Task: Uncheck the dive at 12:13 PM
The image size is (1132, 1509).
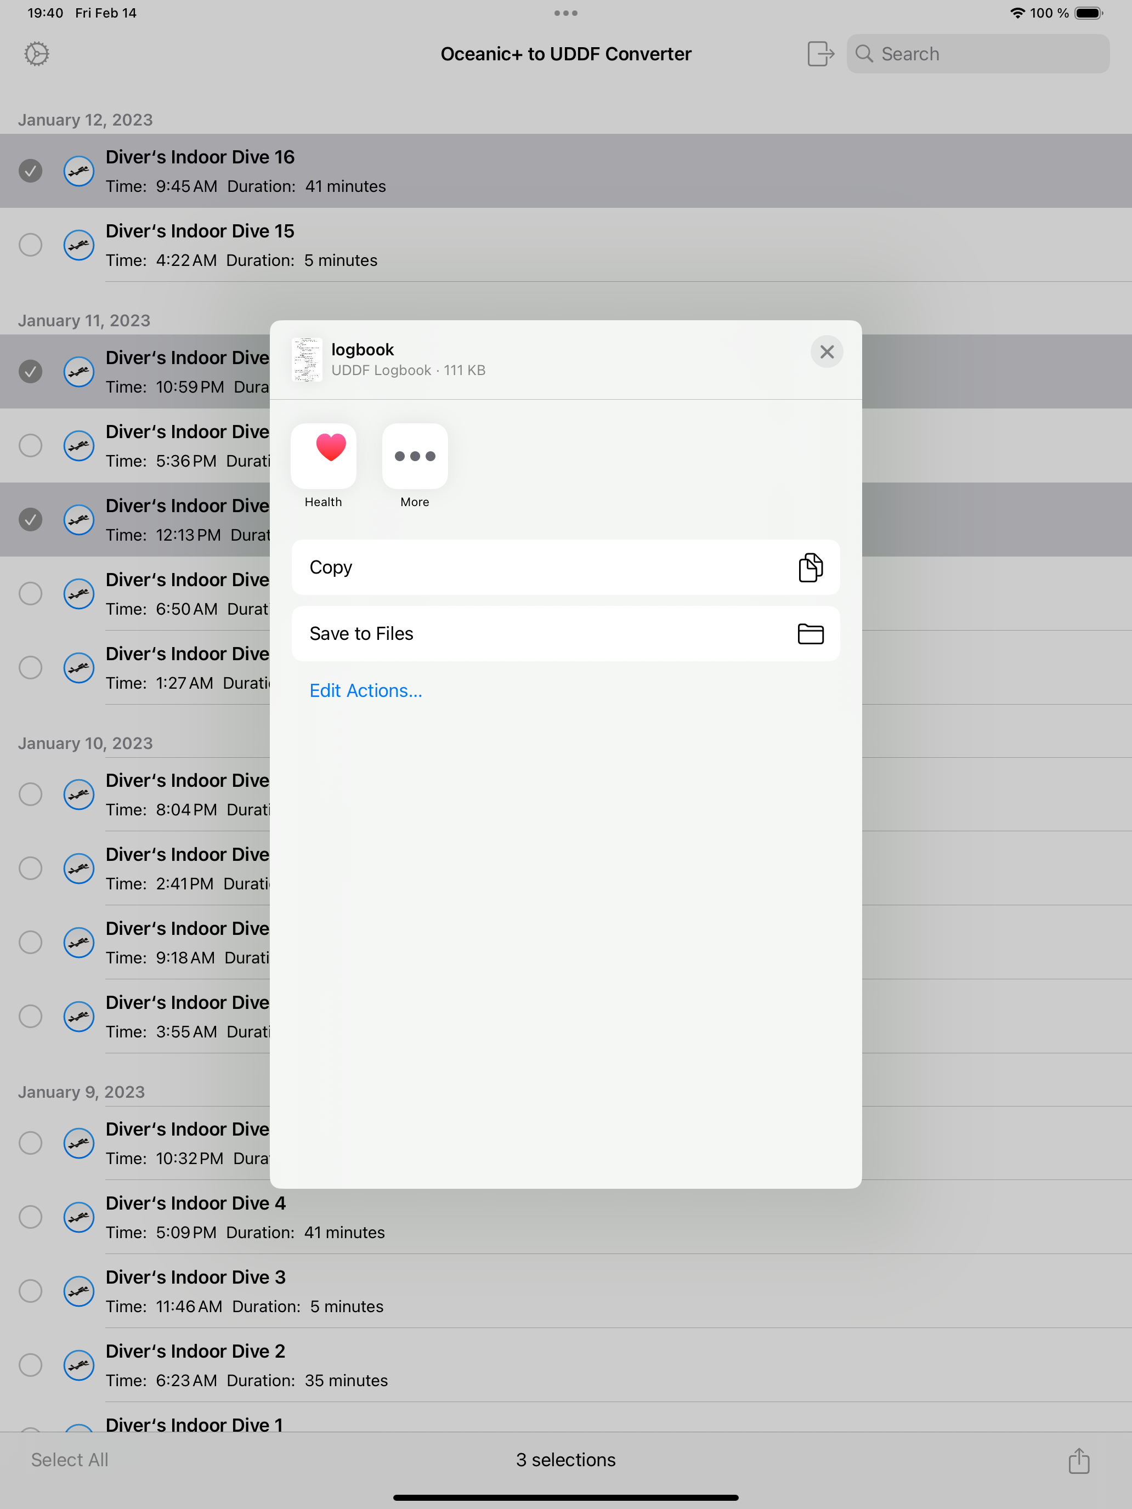Action: pos(31,519)
